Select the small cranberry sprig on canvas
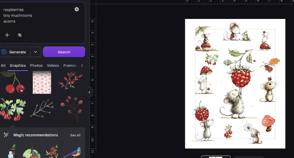The width and height of the screenshot is (294, 158). coord(228,132)
